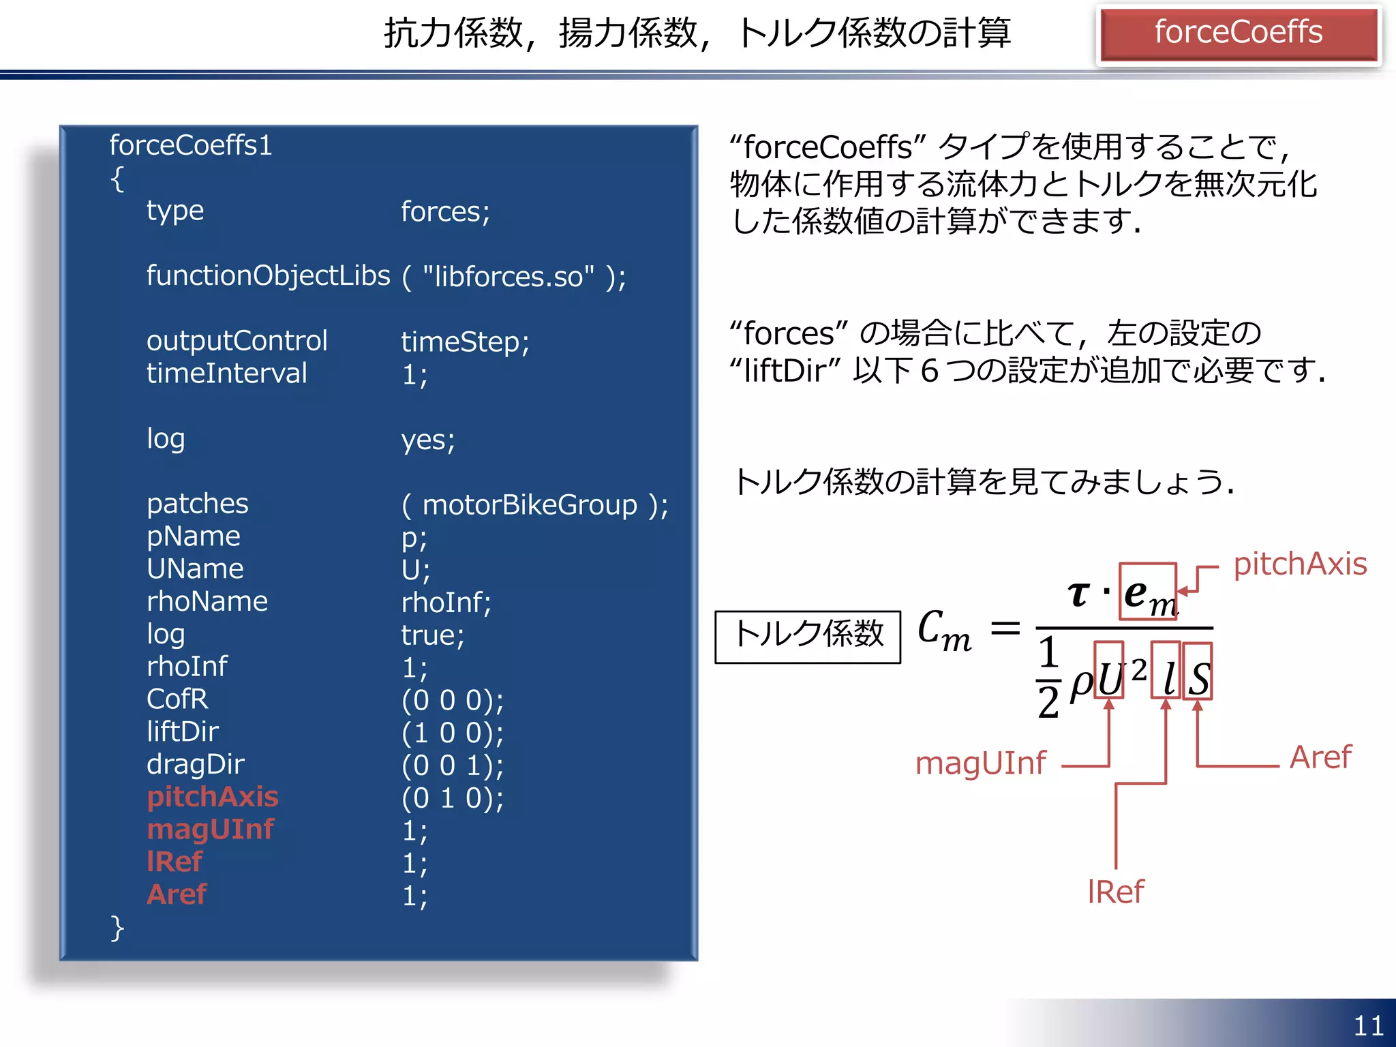Click the red-boxed U symbol in denominator
1396x1047 pixels.
pos(1109,671)
